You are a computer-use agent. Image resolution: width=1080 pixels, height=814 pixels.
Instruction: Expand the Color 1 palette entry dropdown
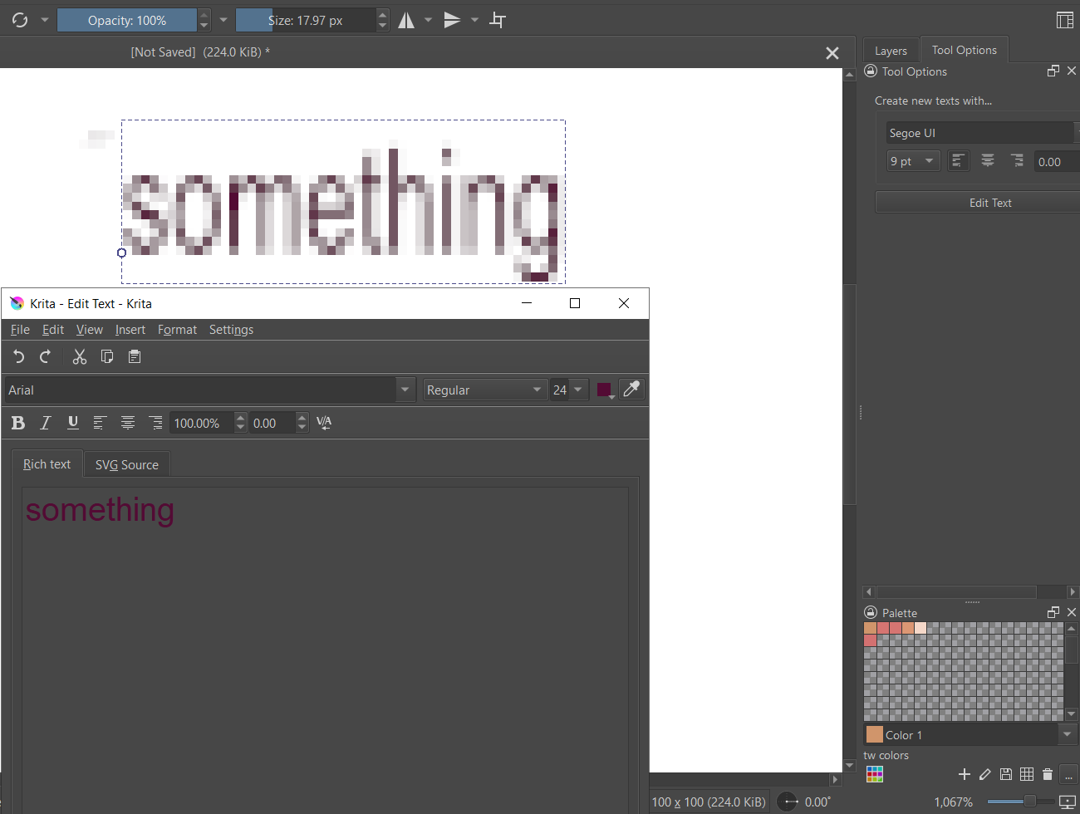1067,735
